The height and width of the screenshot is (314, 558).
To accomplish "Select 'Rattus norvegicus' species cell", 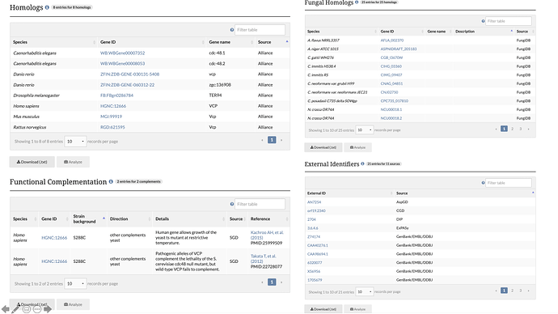I will 30,127.
